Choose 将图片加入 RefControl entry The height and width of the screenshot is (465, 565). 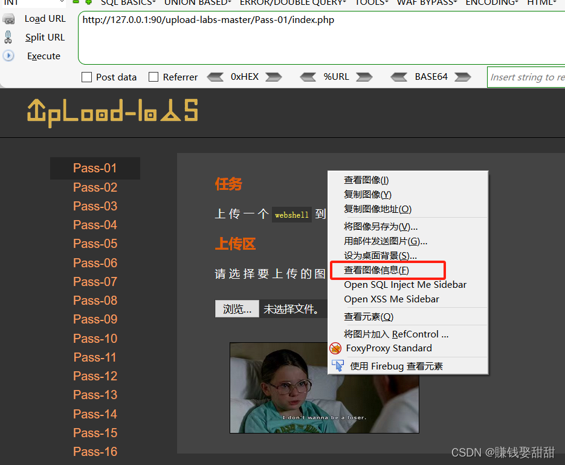(408, 334)
